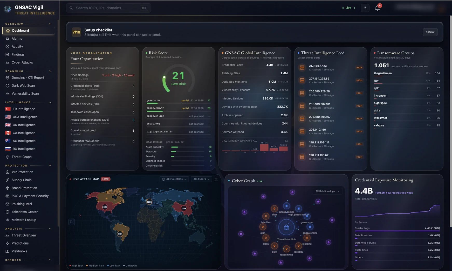The height and width of the screenshot is (271, 452).
Task: Open the 217.154.77.23 threat feed icon
Action: click(x=302, y=68)
